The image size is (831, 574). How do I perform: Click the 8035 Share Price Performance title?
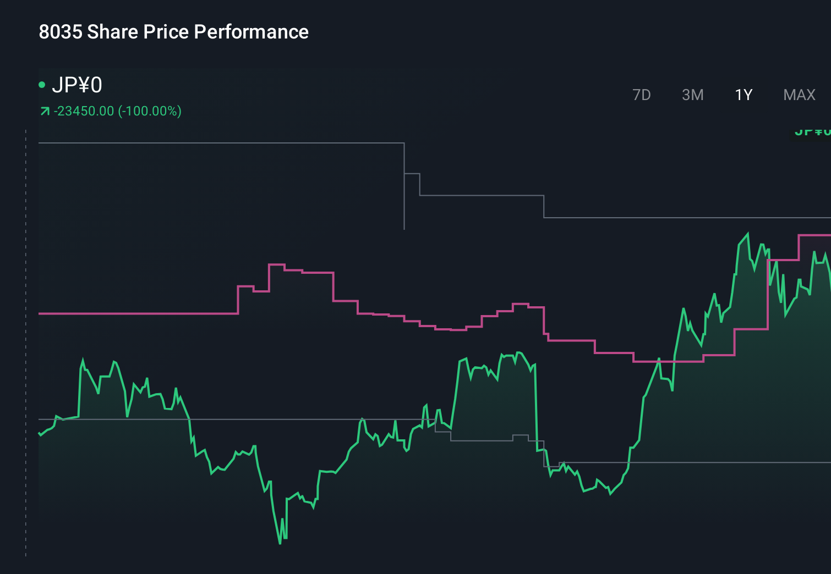(173, 31)
